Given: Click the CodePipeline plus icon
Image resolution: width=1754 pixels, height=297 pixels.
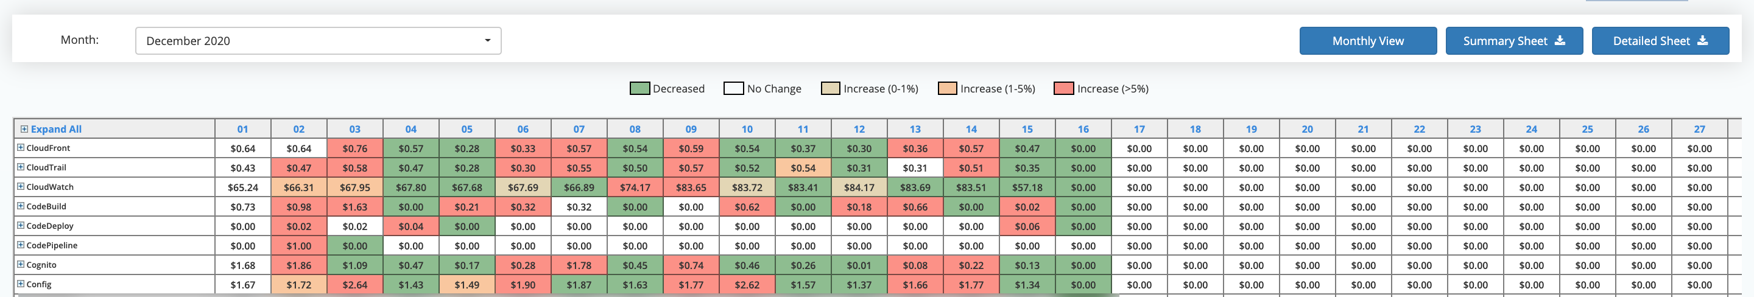Looking at the screenshot, I should coord(21,245).
